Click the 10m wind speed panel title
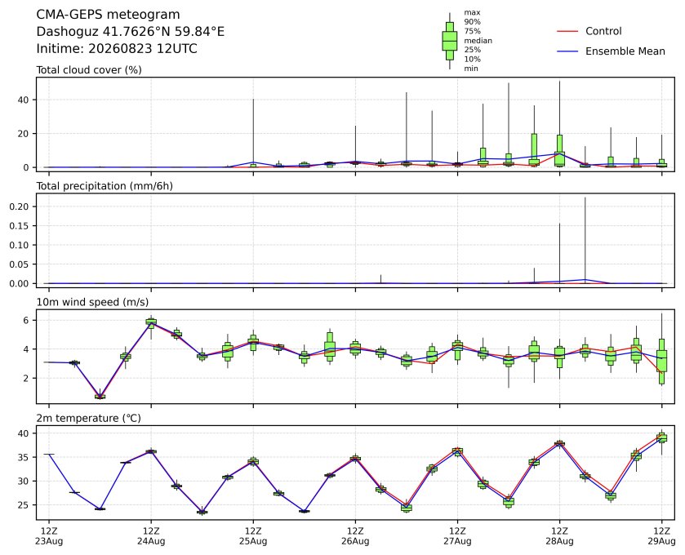This screenshot has height=555, width=685. [x=92, y=302]
